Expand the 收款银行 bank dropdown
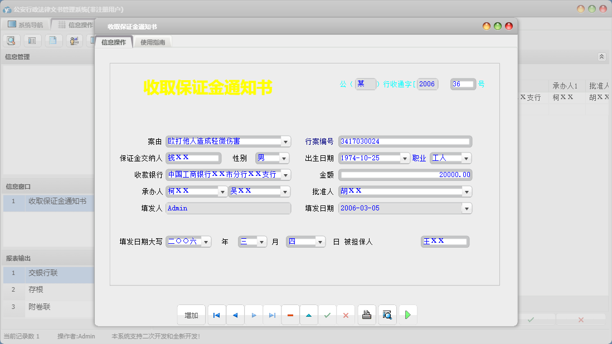This screenshot has width=612, height=344. 285,175
